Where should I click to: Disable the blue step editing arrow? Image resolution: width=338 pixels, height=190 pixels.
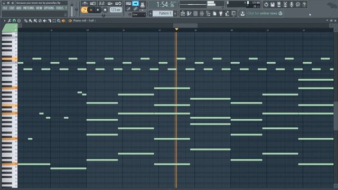[x=135, y=4]
